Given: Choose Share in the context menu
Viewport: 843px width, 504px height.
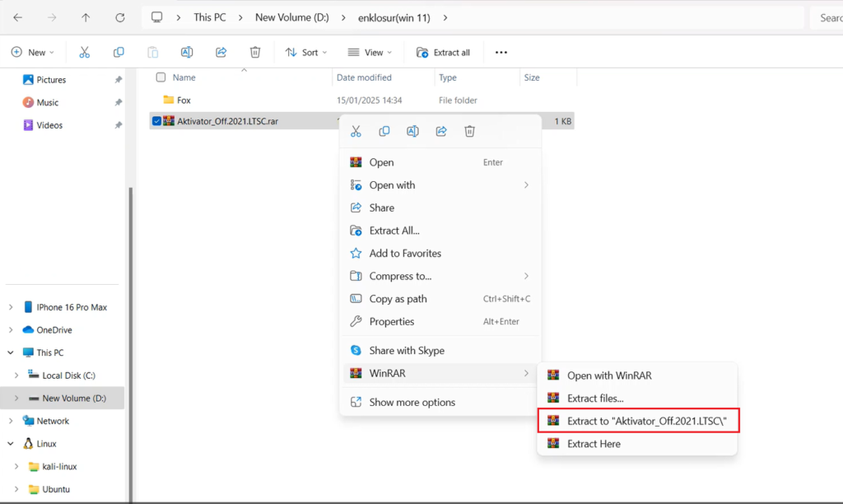Looking at the screenshot, I should [x=440, y=208].
